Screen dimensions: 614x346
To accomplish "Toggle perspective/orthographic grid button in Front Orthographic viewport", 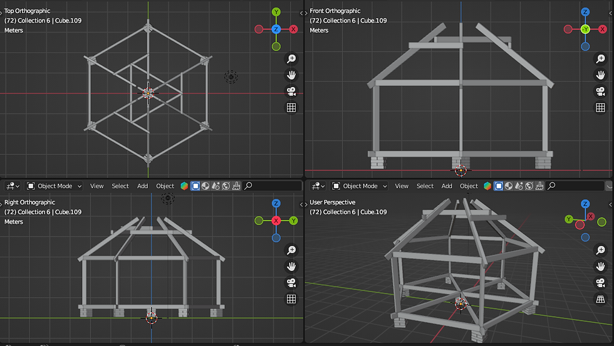I will pyautogui.click(x=600, y=108).
